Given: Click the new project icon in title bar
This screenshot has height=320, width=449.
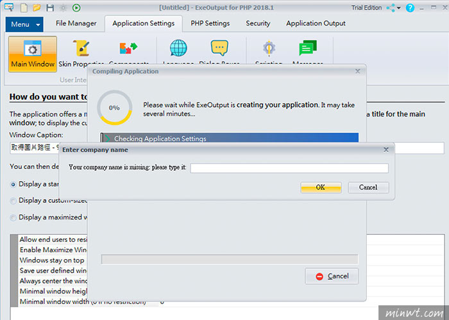Looking at the screenshot, I should point(24,8).
